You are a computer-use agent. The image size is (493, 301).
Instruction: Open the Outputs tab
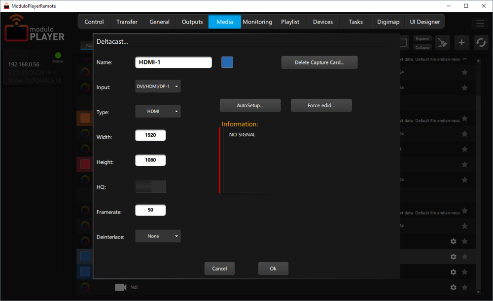192,22
